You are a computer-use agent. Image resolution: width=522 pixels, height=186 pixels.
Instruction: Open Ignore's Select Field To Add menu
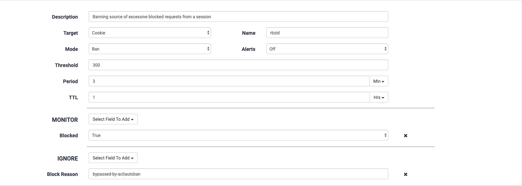pyautogui.click(x=113, y=158)
